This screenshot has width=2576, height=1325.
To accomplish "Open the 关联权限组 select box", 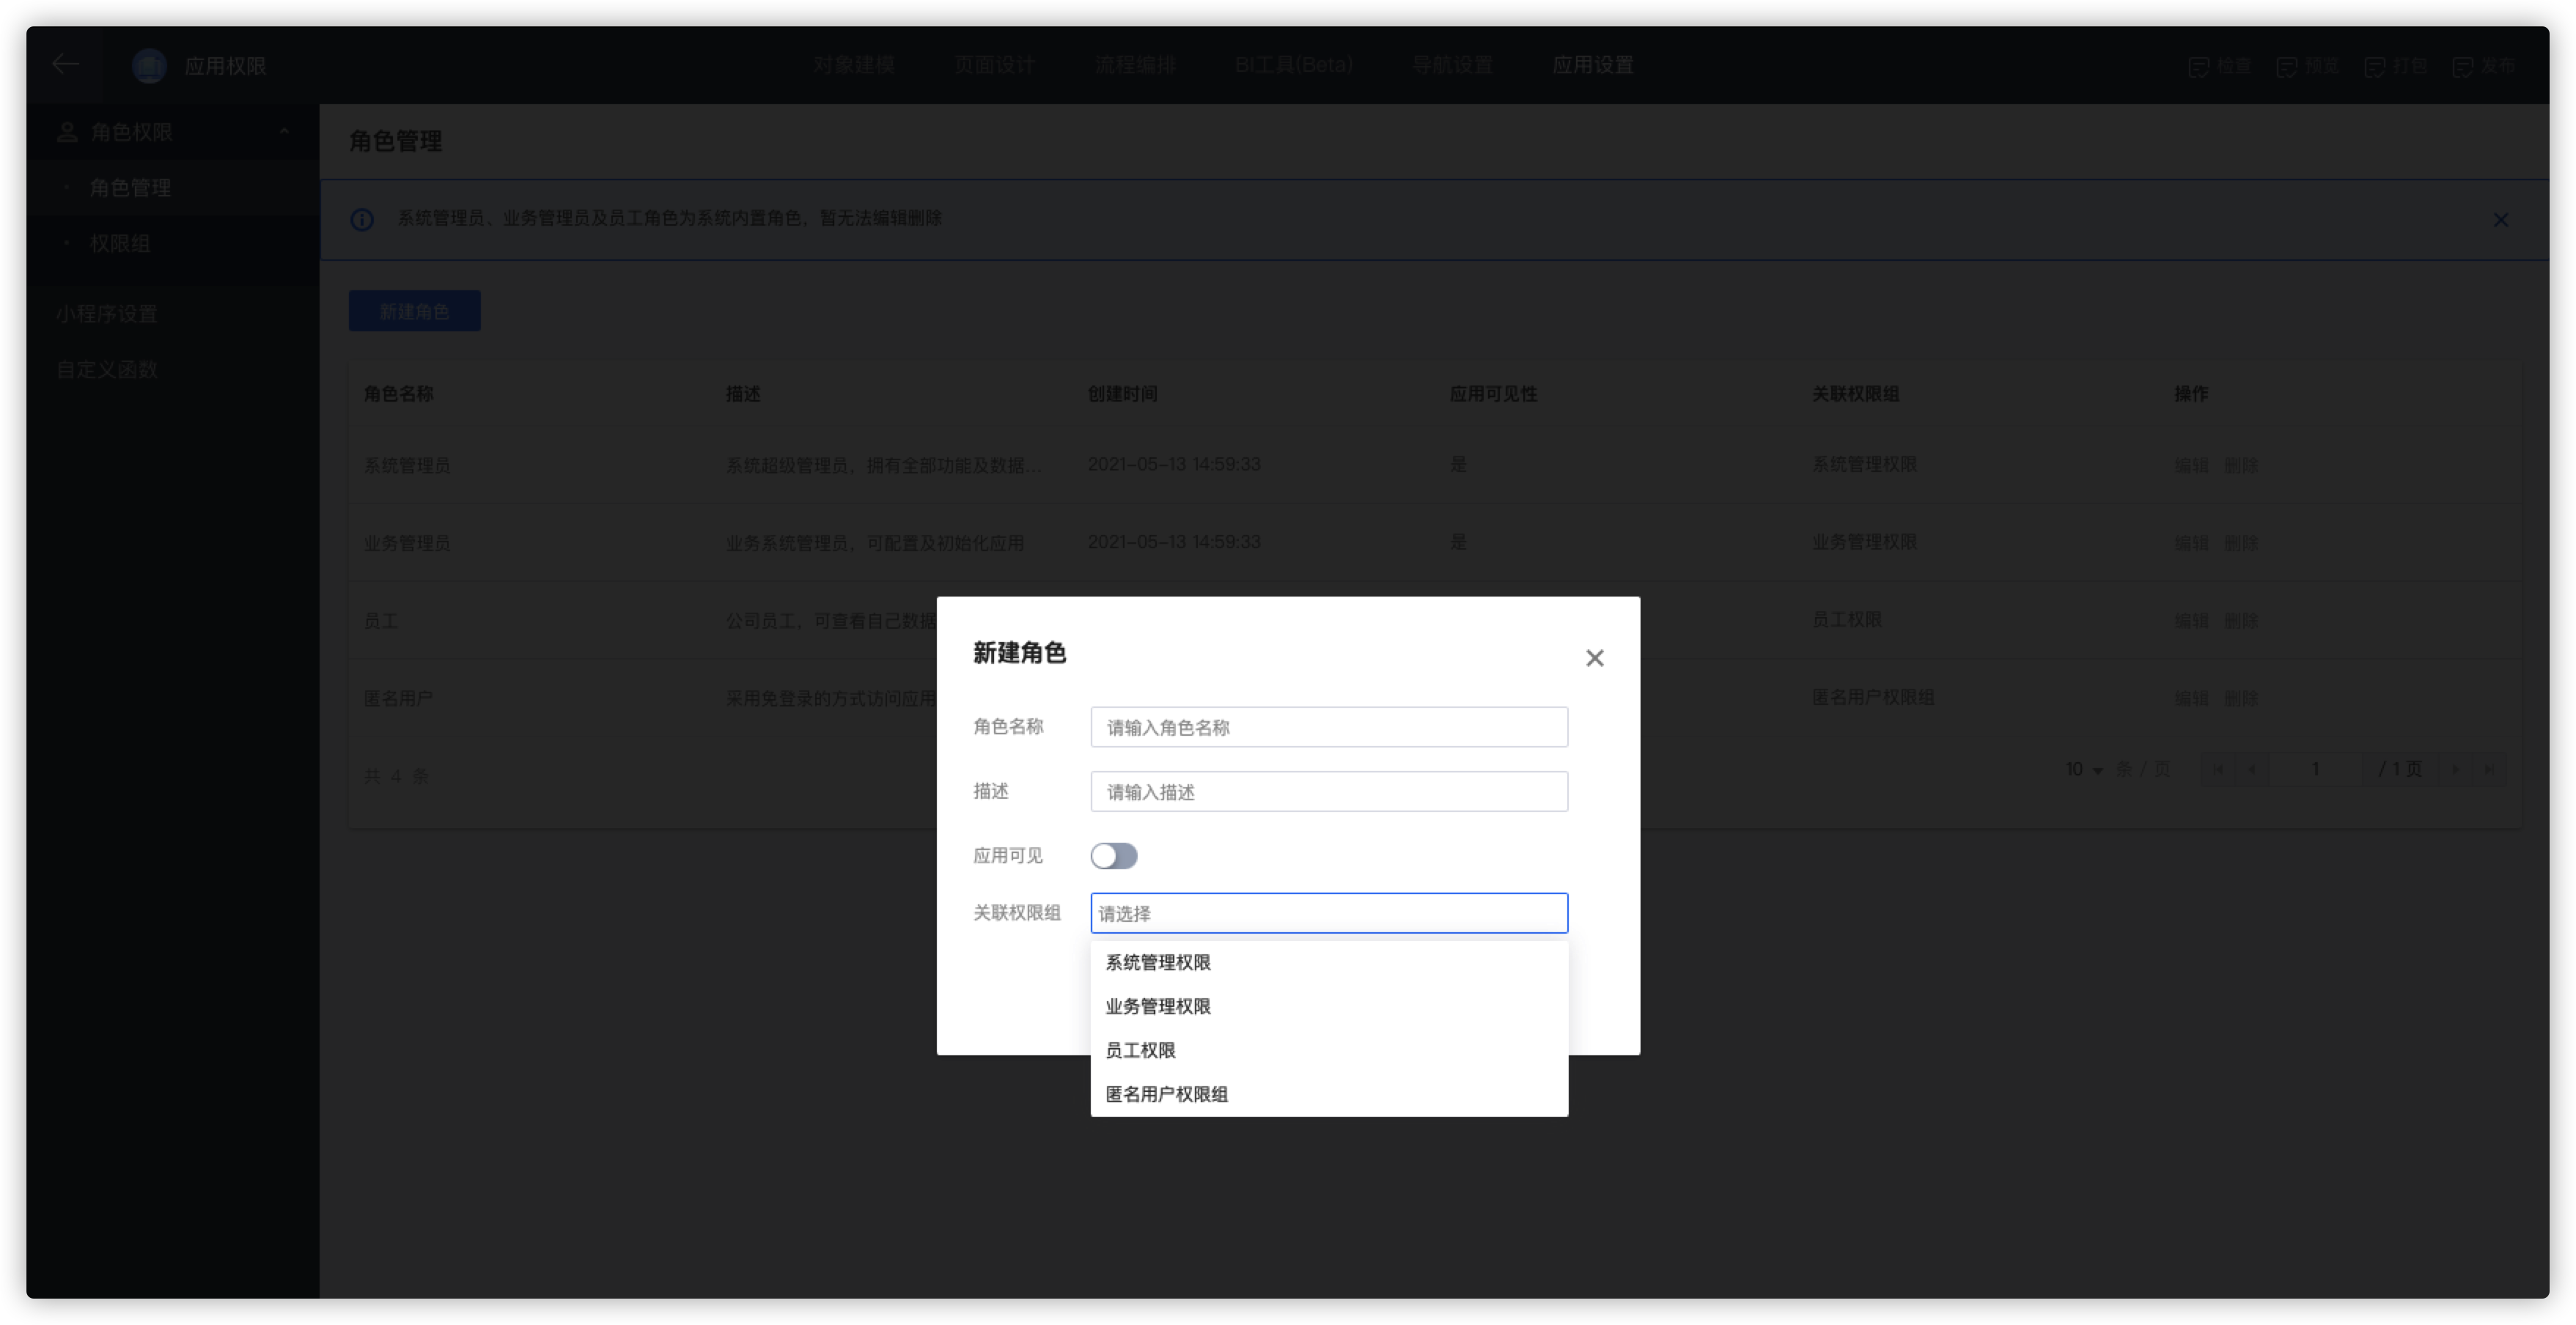I will 1328,913.
